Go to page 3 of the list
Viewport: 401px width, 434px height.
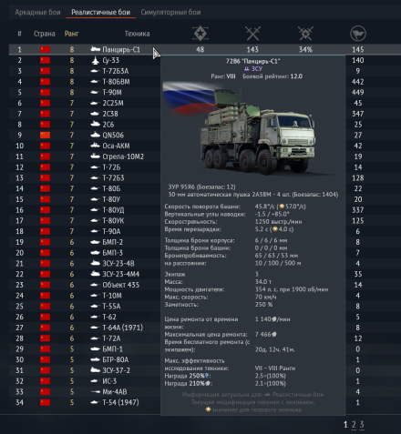pyautogui.click(x=362, y=425)
